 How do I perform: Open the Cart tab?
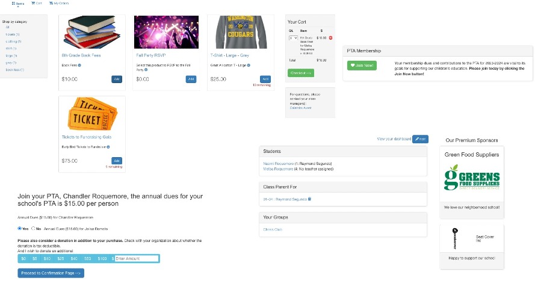click(37, 3)
